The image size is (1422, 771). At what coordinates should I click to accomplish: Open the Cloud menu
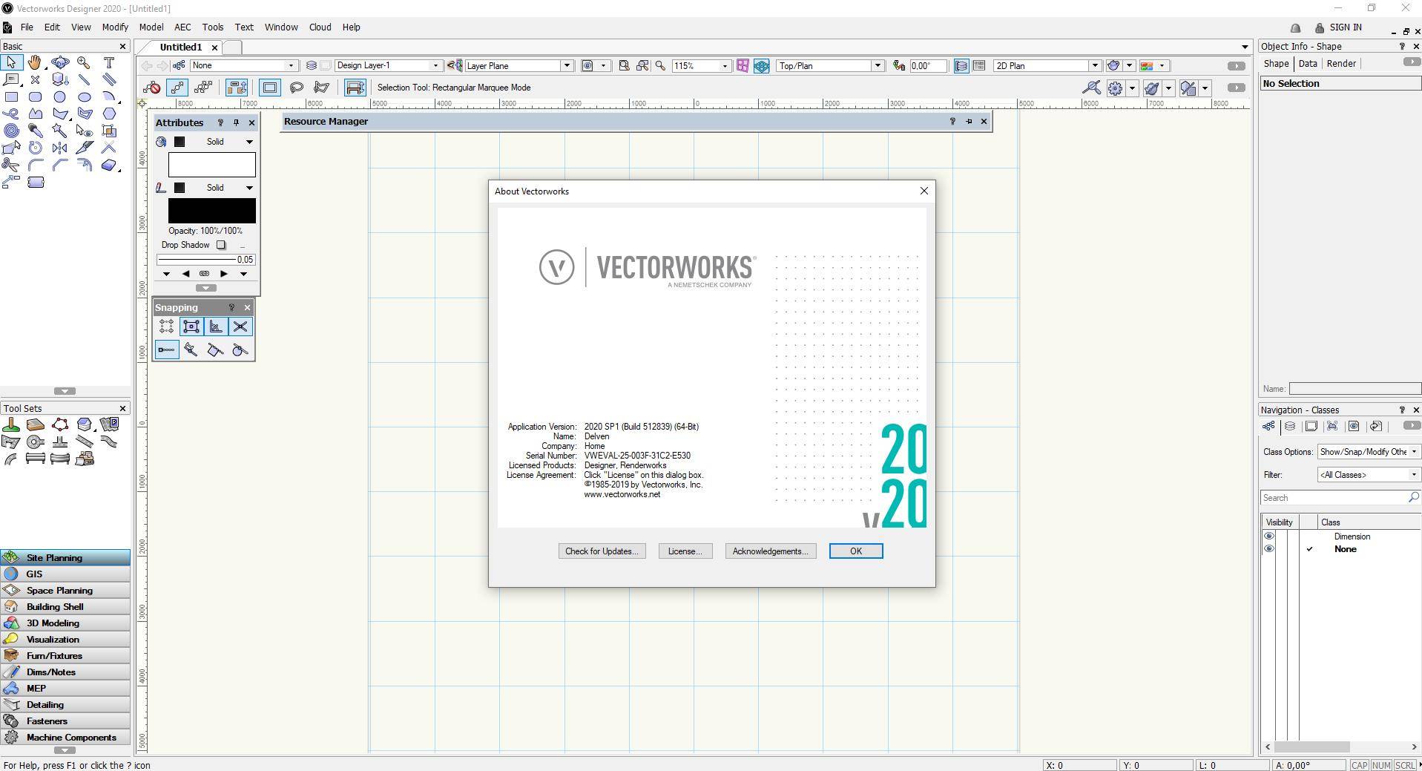coord(320,27)
